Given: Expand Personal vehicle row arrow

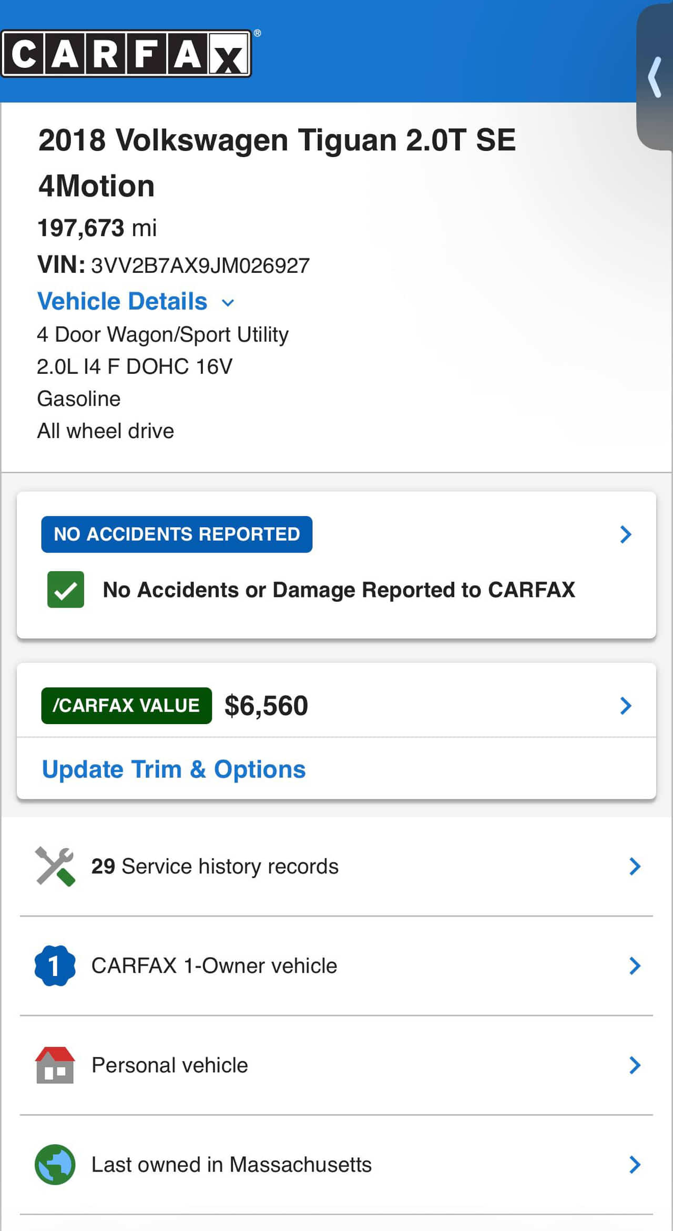Looking at the screenshot, I should pyautogui.click(x=635, y=1065).
